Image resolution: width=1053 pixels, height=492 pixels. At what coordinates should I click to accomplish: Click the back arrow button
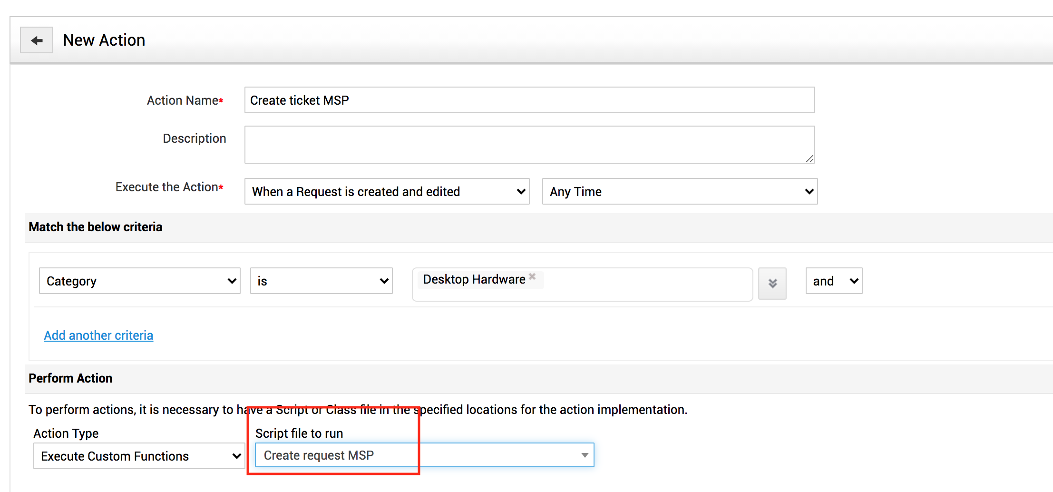(x=37, y=40)
